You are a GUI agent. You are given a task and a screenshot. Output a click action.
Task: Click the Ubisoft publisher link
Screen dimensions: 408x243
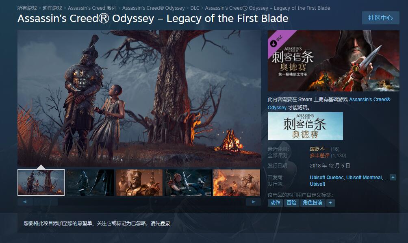pyautogui.click(x=317, y=184)
